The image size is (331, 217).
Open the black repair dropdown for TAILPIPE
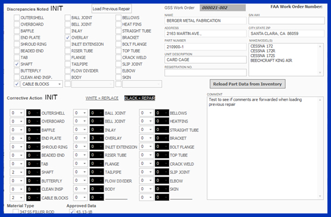click(x=101, y=172)
